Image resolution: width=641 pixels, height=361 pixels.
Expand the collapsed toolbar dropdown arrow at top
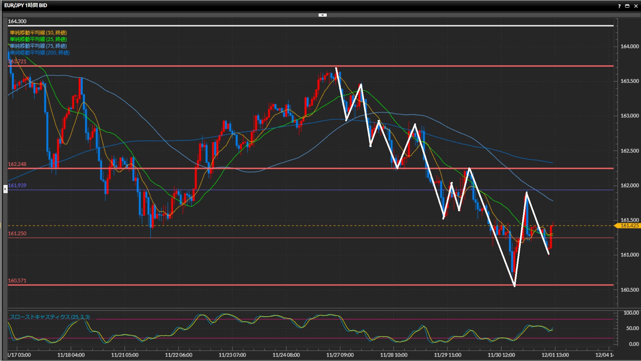tap(323, 15)
